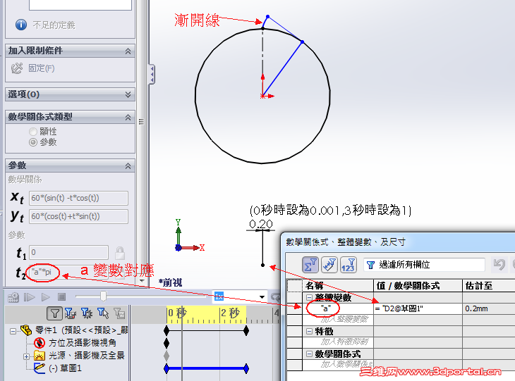Select the 固定(F) constraint label
515x381 pixels.
42,68
